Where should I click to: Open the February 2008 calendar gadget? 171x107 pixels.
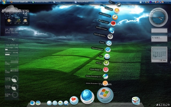(159, 55)
